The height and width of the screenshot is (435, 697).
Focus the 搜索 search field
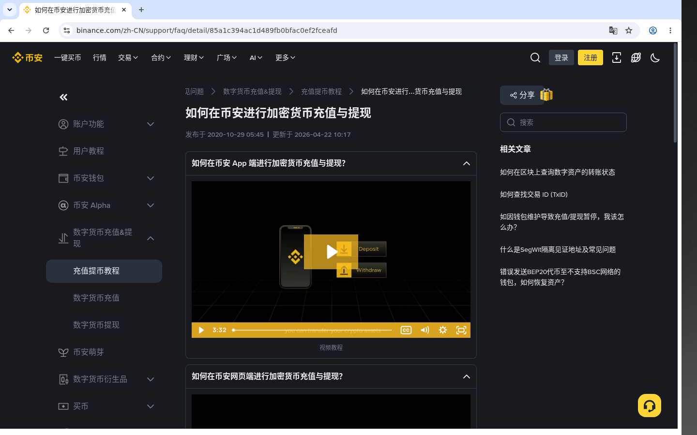tap(563, 122)
